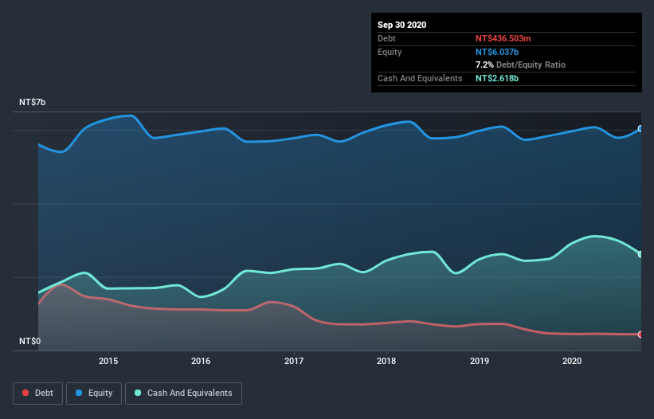Viewport: 654px width, 419px height.
Task: Select the 2019 x-axis label
Action: tap(480, 361)
